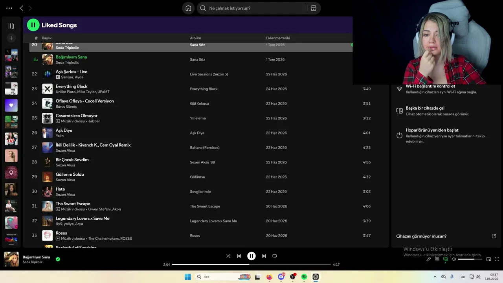The image size is (503, 283).
Task: Seek on the song progress bar
Action: tap(251, 265)
